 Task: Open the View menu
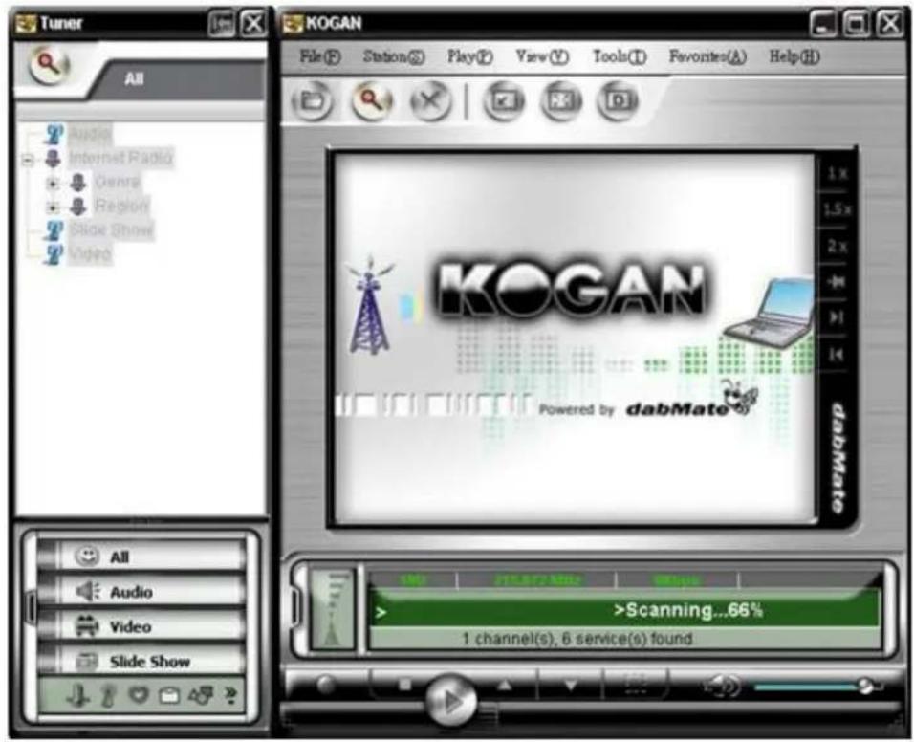tap(541, 56)
